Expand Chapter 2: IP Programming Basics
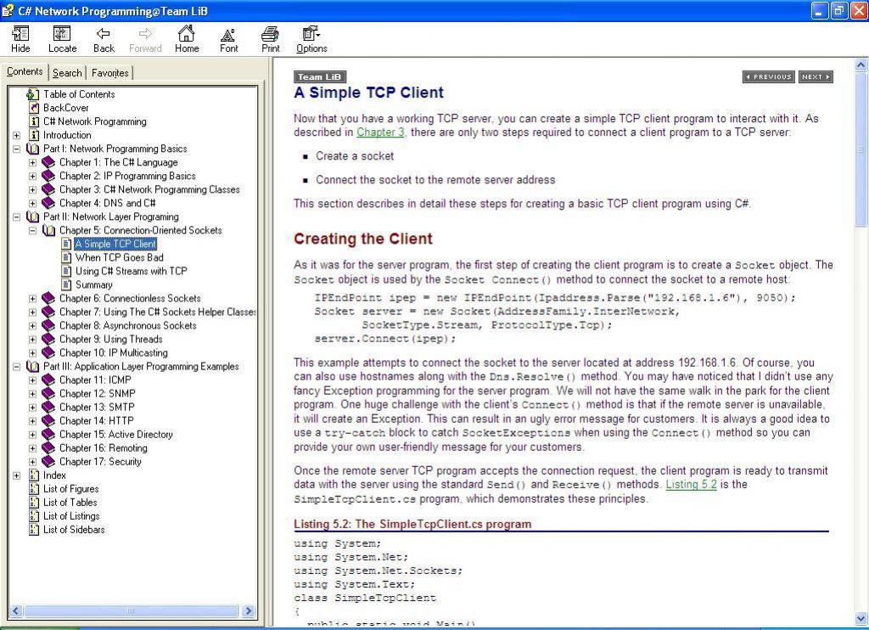 (33, 176)
